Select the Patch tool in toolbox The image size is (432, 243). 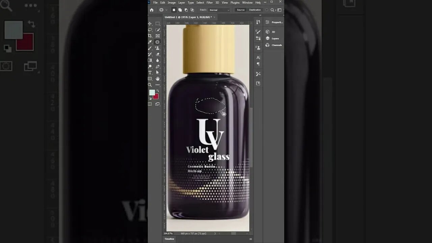point(158,42)
